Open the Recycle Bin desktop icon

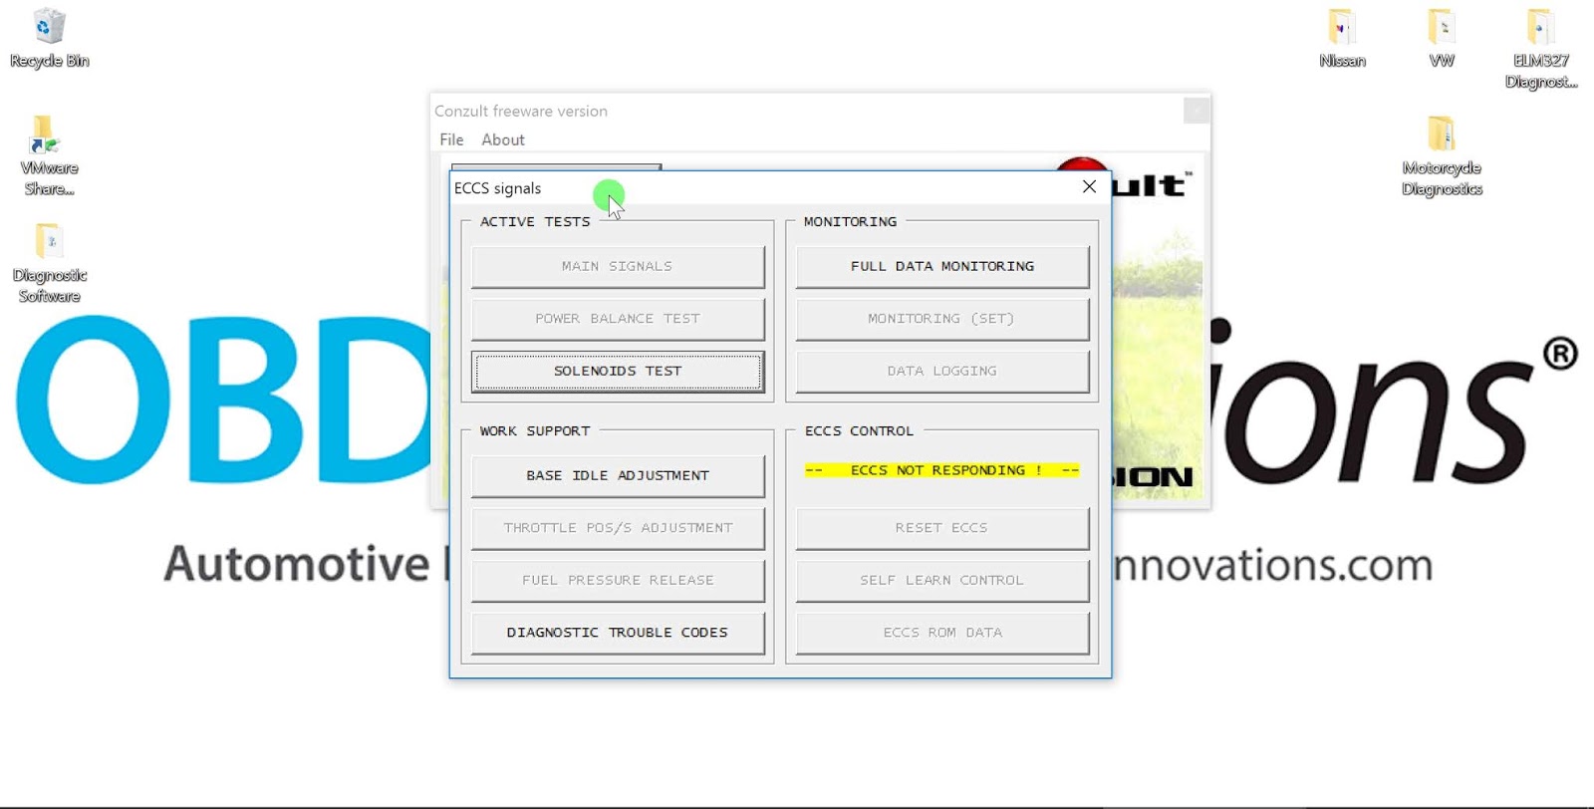49,38
